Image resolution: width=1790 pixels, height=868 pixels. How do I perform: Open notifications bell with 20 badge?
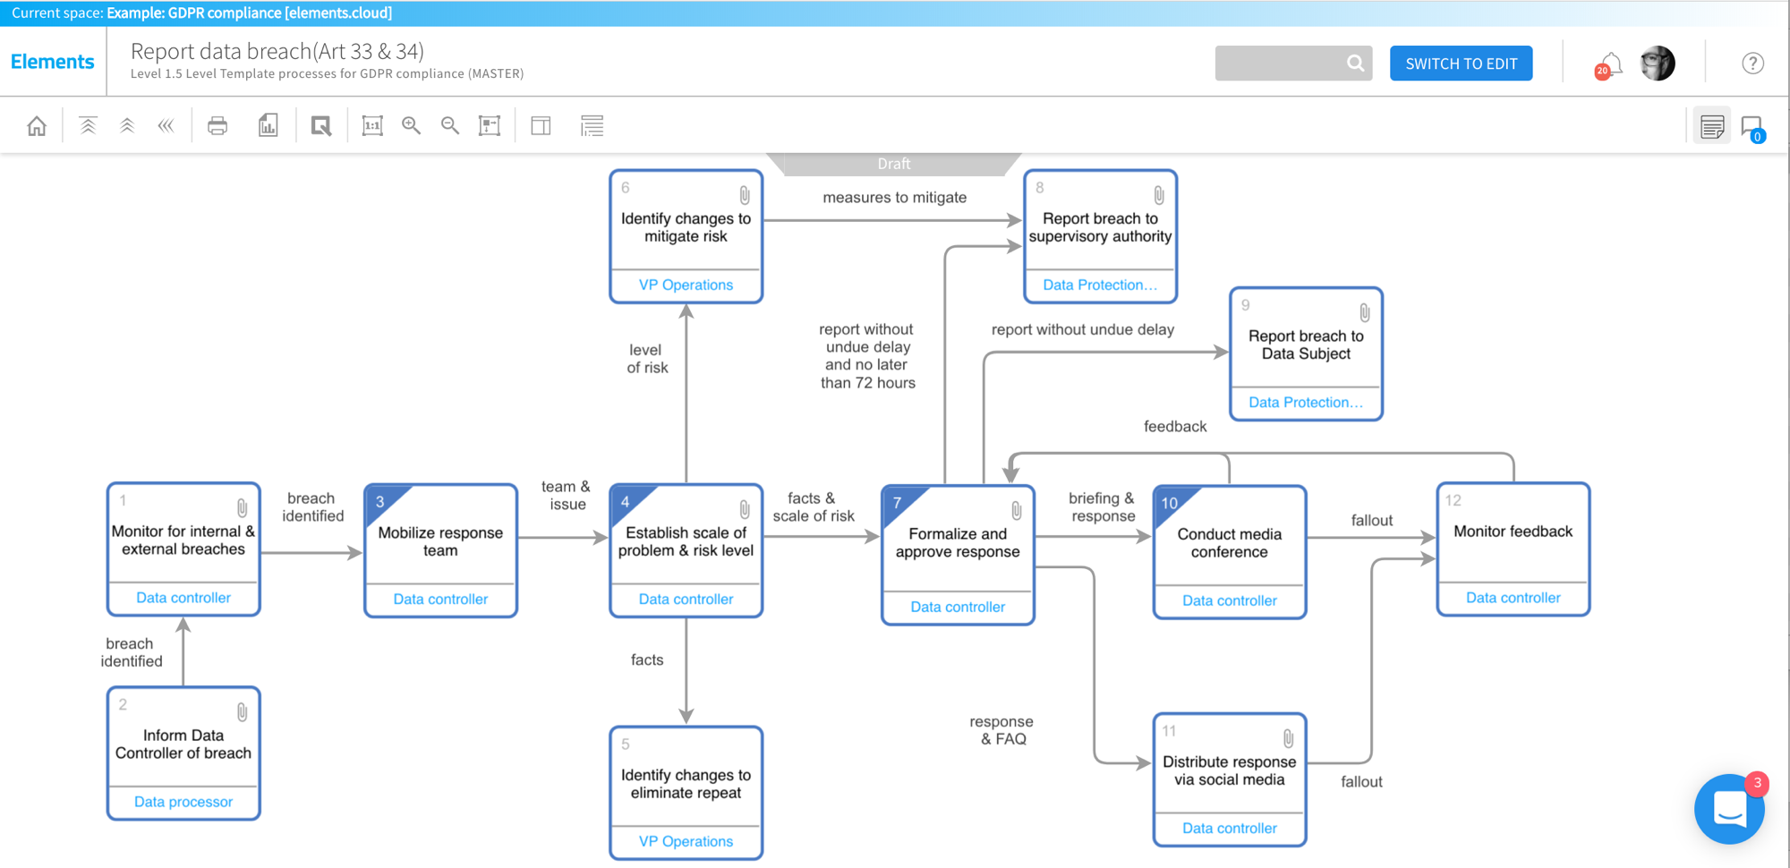click(x=1609, y=64)
